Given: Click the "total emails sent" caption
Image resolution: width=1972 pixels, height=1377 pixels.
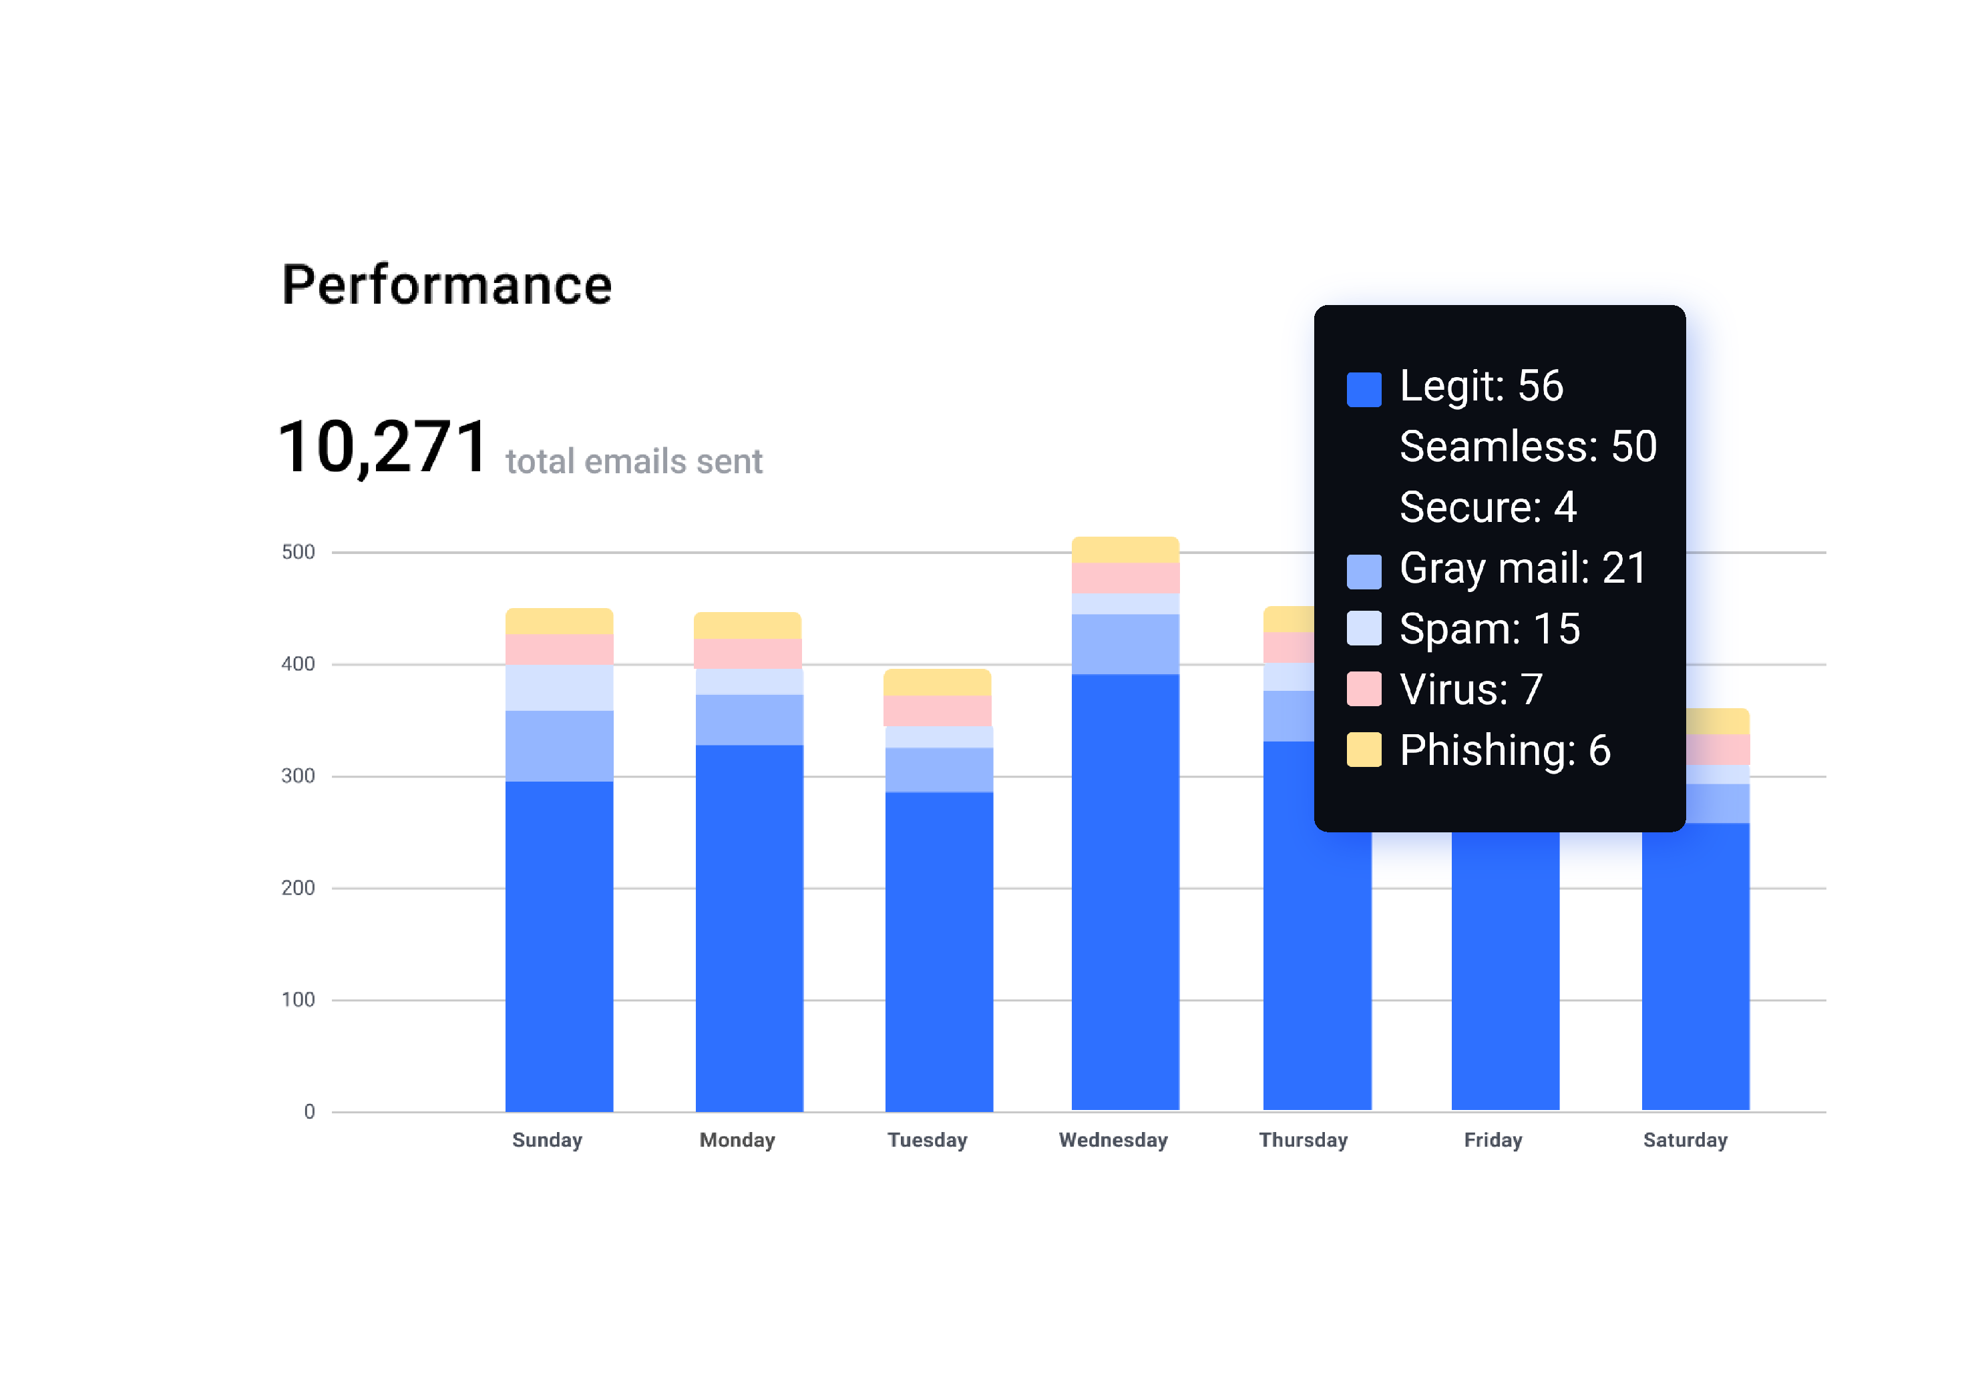Looking at the screenshot, I should click(633, 462).
